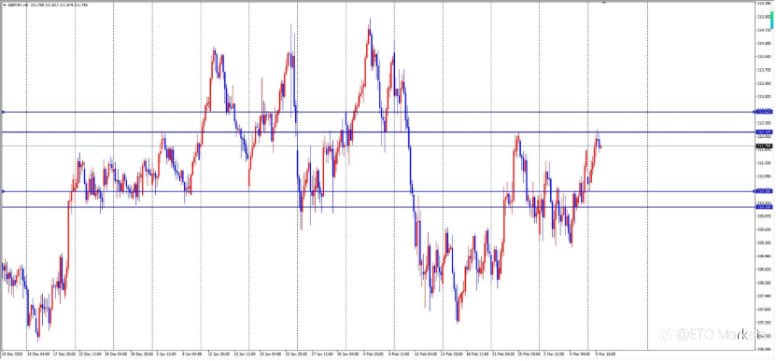776x361 pixels.
Task: Click the 214.040 price scale label
Action: pos(764,56)
